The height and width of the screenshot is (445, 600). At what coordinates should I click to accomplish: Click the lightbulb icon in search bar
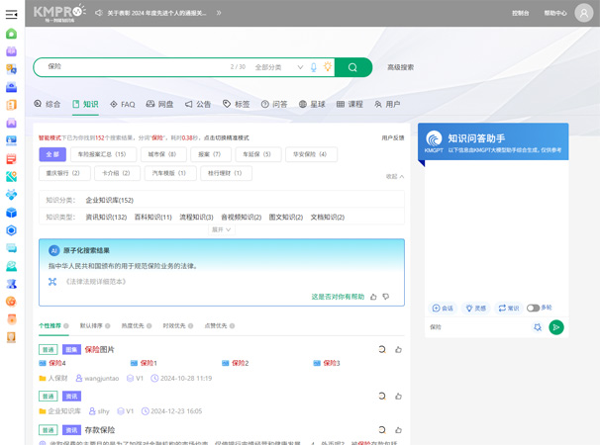point(328,67)
